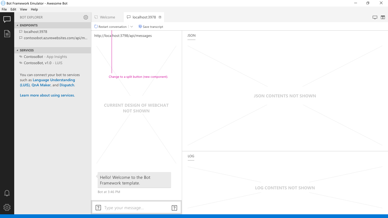The image size is (388, 218).
Task: Open the dropdown arrow beside Restart conversation
Action: [132, 27]
